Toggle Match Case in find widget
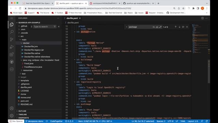The width and height of the screenshot is (218, 123). point(154,27)
